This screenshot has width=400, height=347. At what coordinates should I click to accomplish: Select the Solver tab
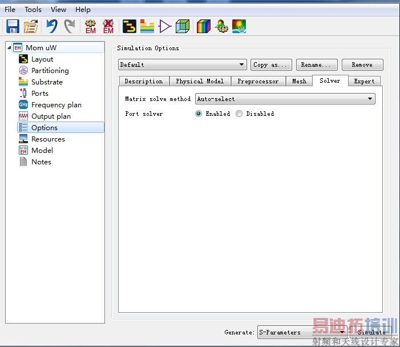(x=330, y=80)
